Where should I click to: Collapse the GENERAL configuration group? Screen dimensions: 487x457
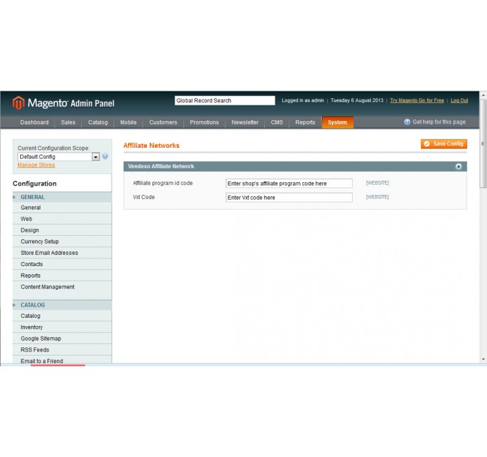click(62, 197)
